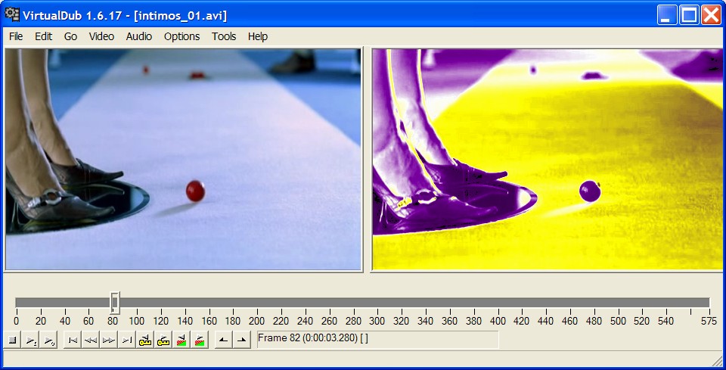Viewport: 726px width, 370px height.
Task: Minimize the VirtualDub window
Action: point(667,15)
